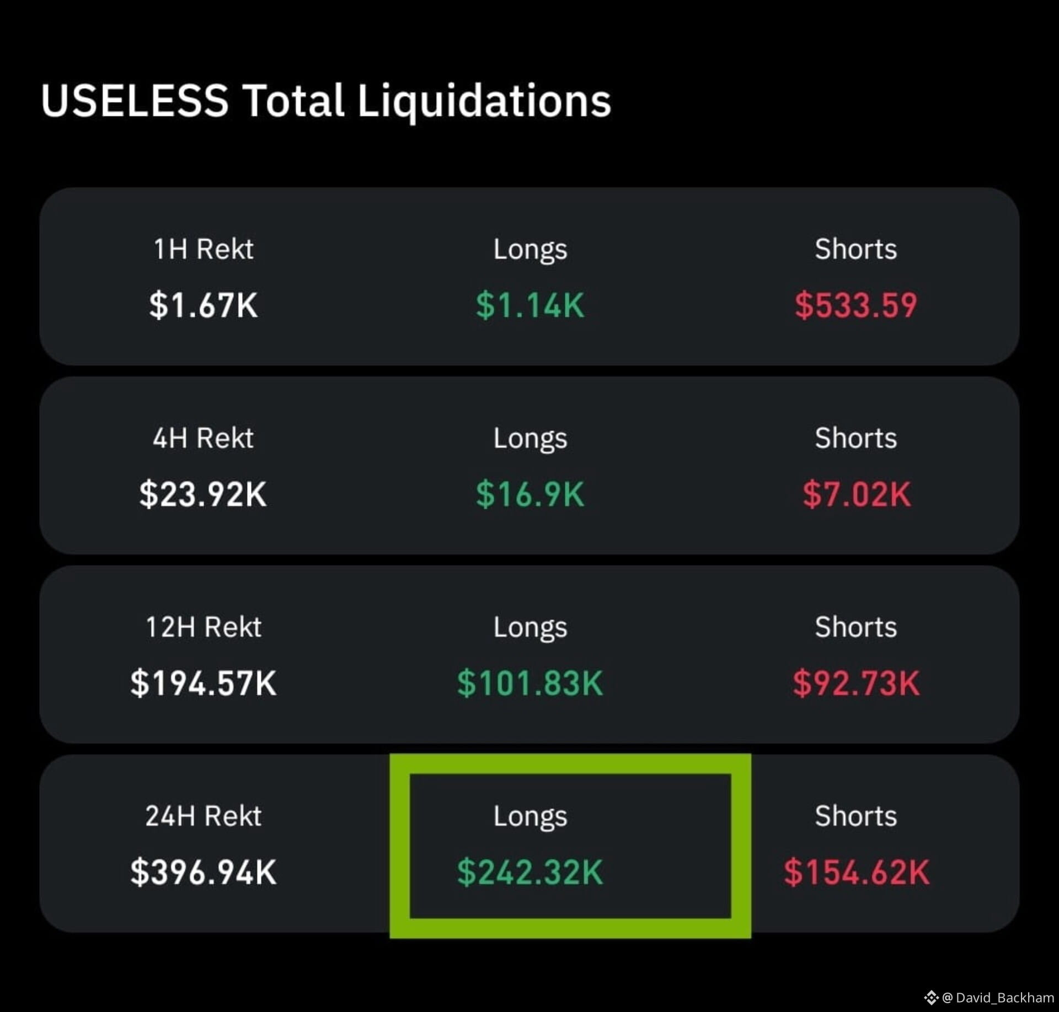Select the 1H Shorts $533.59 value
1059x1012 pixels.
[856, 305]
